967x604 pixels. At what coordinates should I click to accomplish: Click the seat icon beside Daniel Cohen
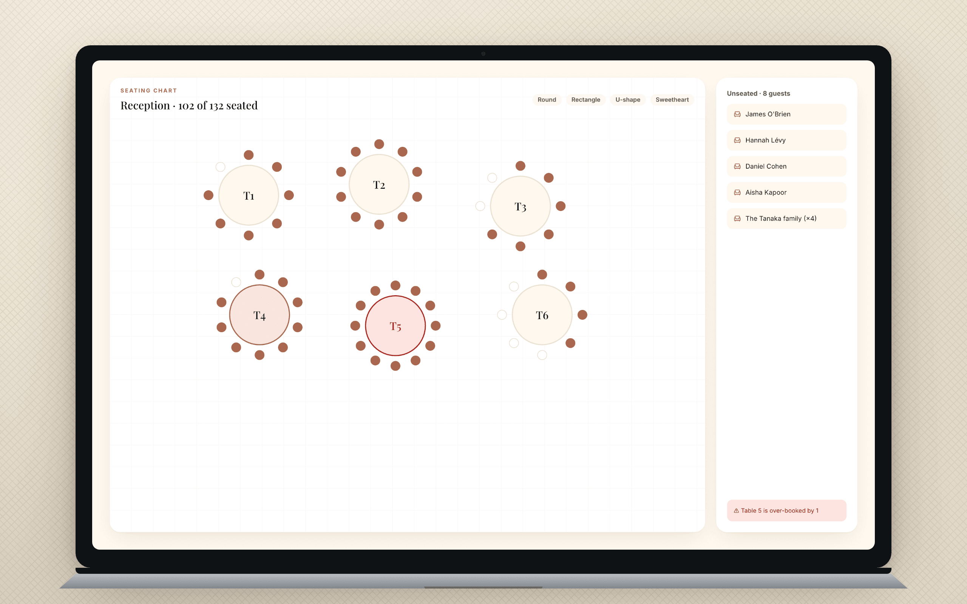point(737,166)
